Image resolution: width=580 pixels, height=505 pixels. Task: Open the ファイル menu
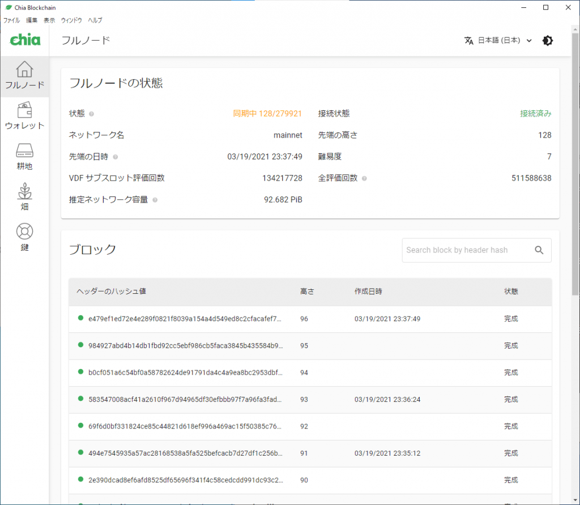pos(11,20)
